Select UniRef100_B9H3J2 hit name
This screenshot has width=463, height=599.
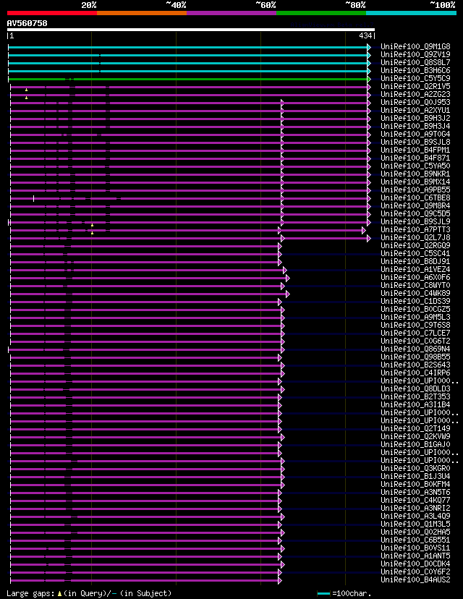415,119
